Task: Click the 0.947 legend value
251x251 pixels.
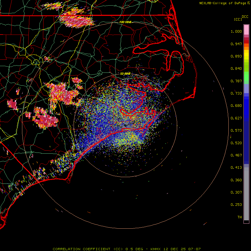Action: pos(236,44)
